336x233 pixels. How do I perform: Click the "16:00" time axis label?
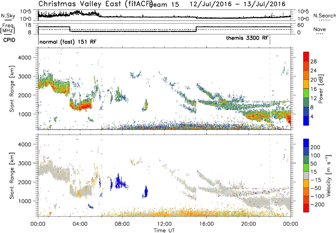(206, 224)
